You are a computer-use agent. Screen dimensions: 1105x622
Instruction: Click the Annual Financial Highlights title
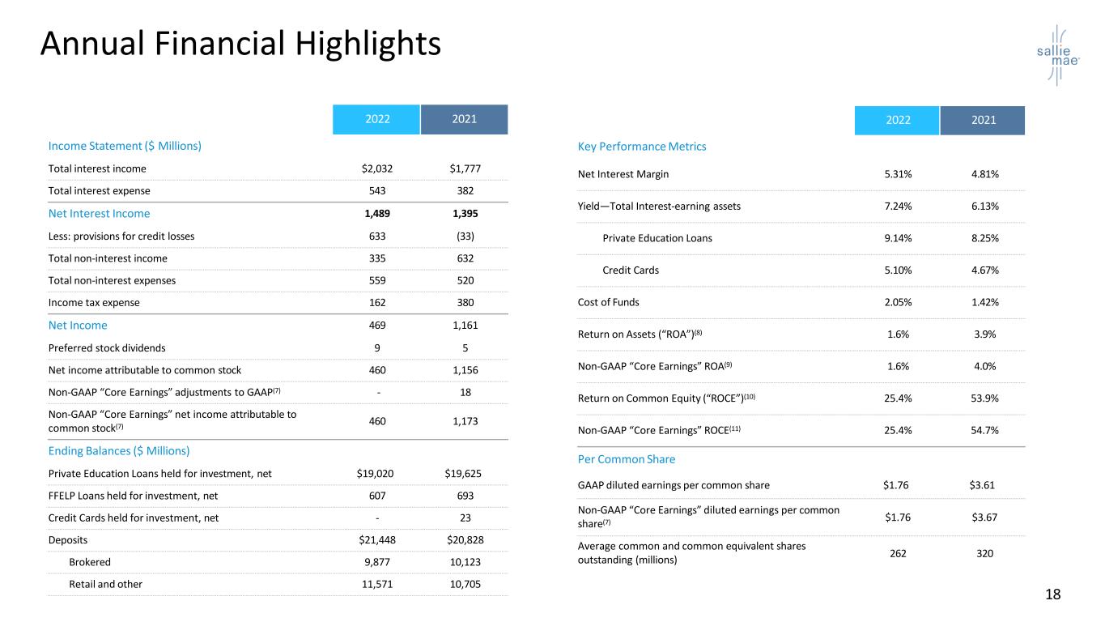click(240, 44)
